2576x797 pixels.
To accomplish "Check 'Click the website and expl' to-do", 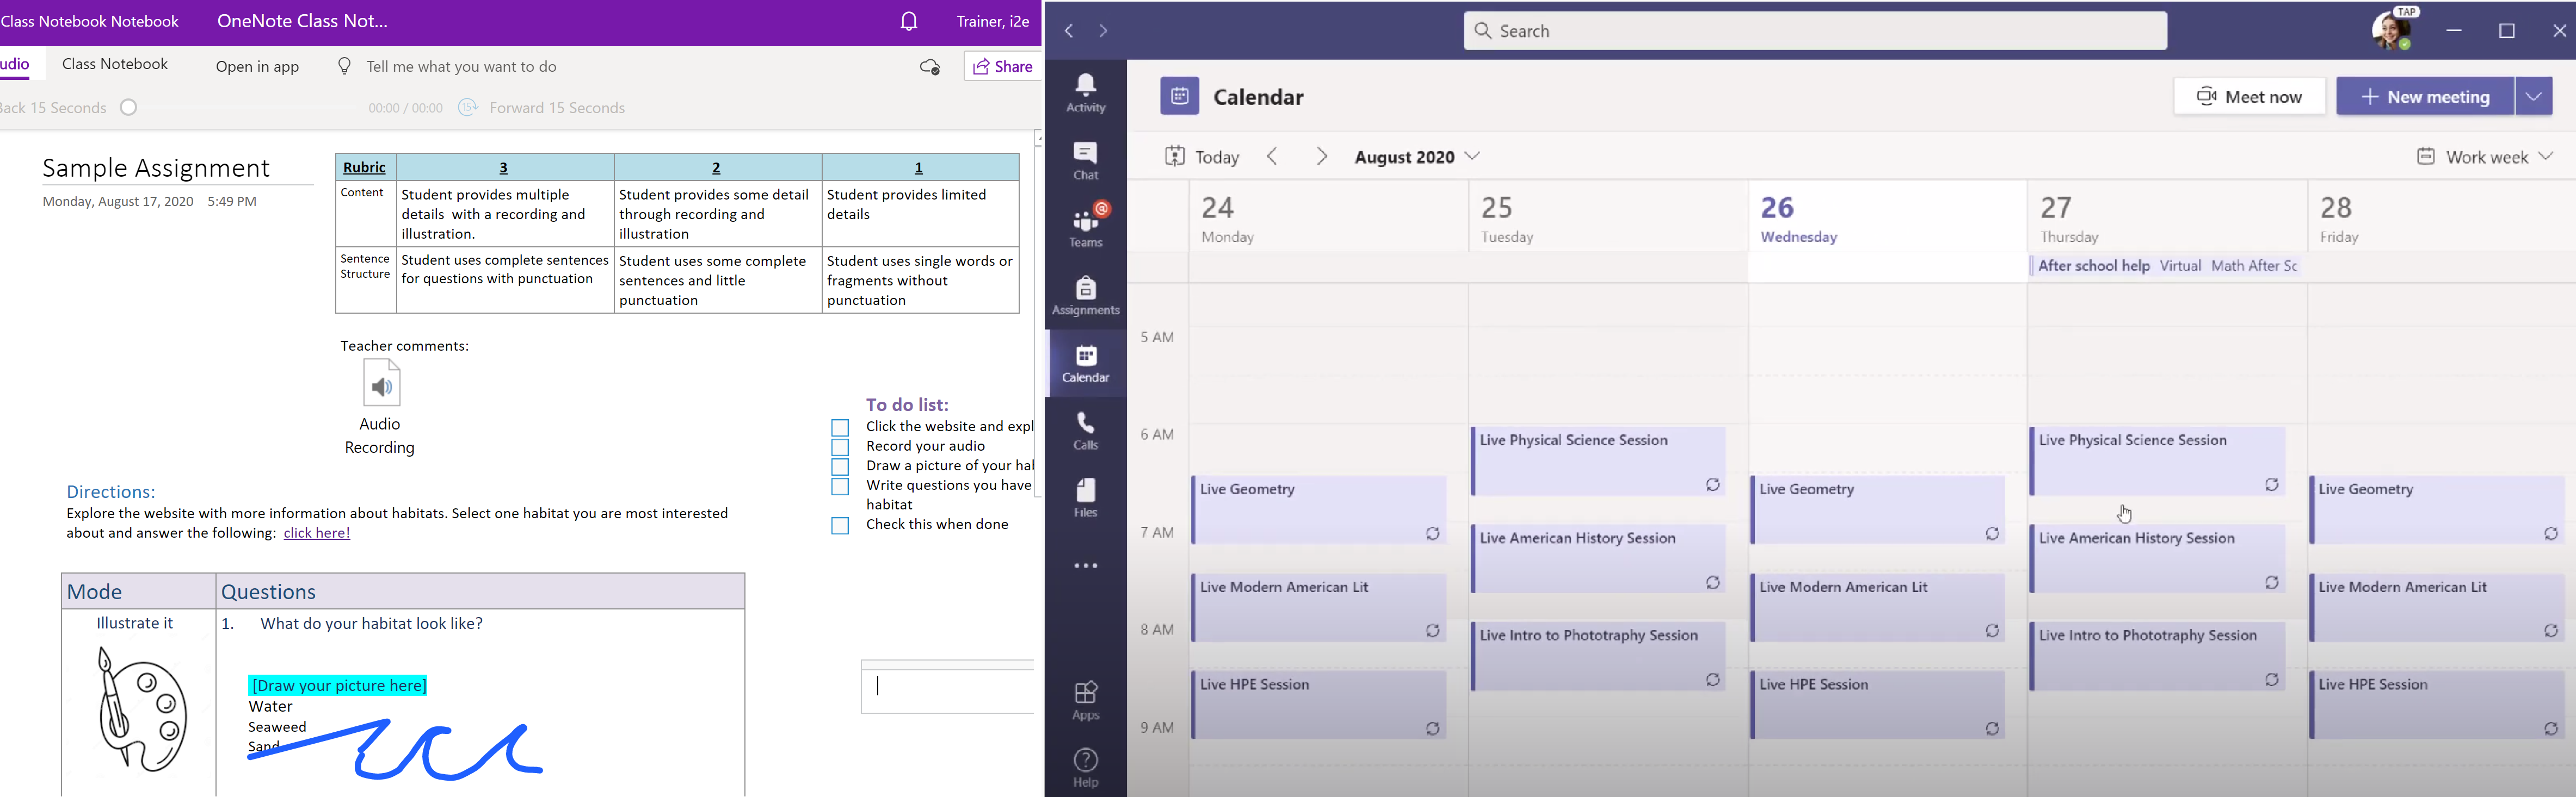I will 840,427.
